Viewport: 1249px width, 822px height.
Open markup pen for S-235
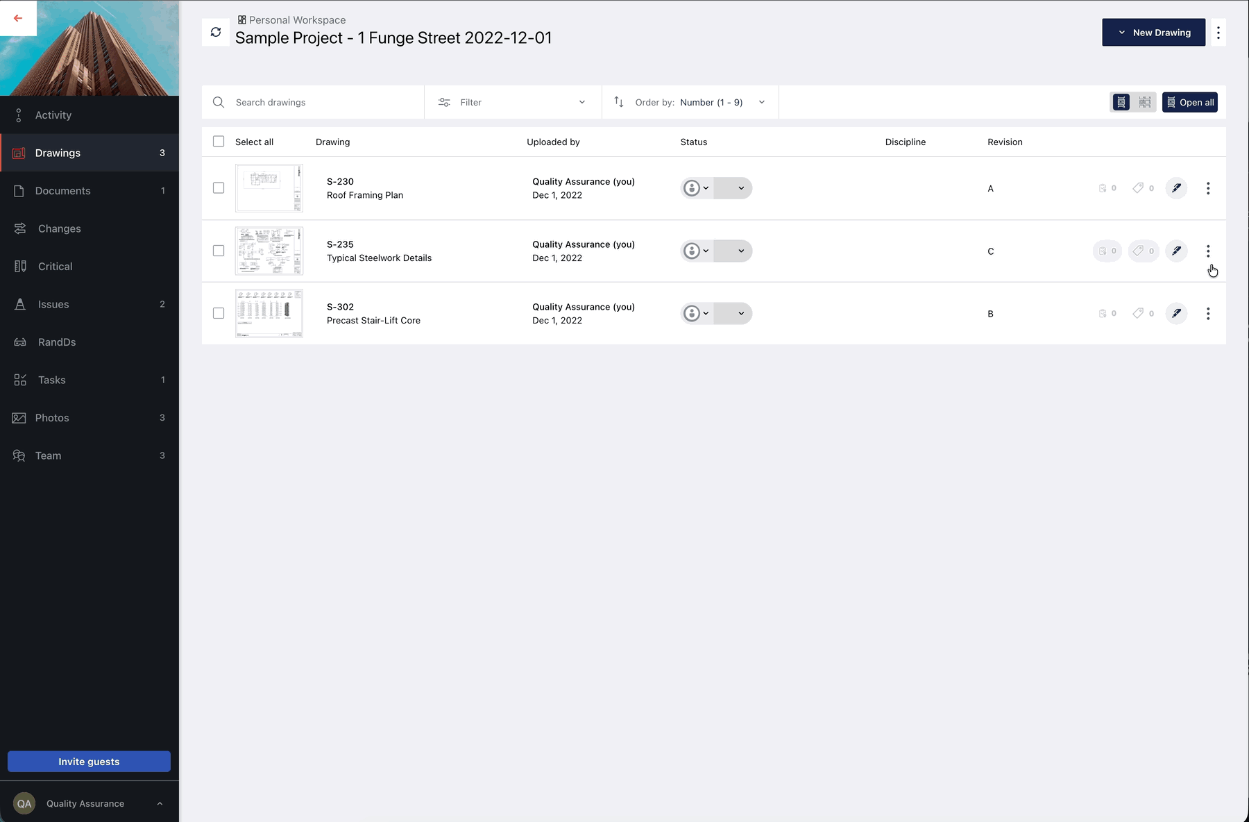point(1176,251)
